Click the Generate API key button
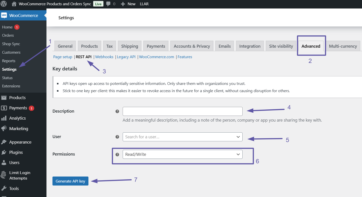Screen dimensions: 362x197 click(70, 181)
